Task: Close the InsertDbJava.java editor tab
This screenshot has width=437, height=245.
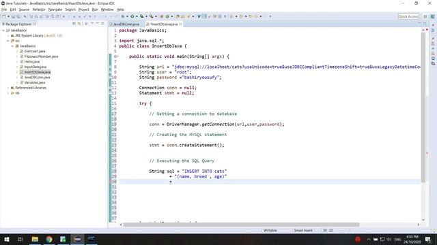Action: pyautogui.click(x=180, y=24)
